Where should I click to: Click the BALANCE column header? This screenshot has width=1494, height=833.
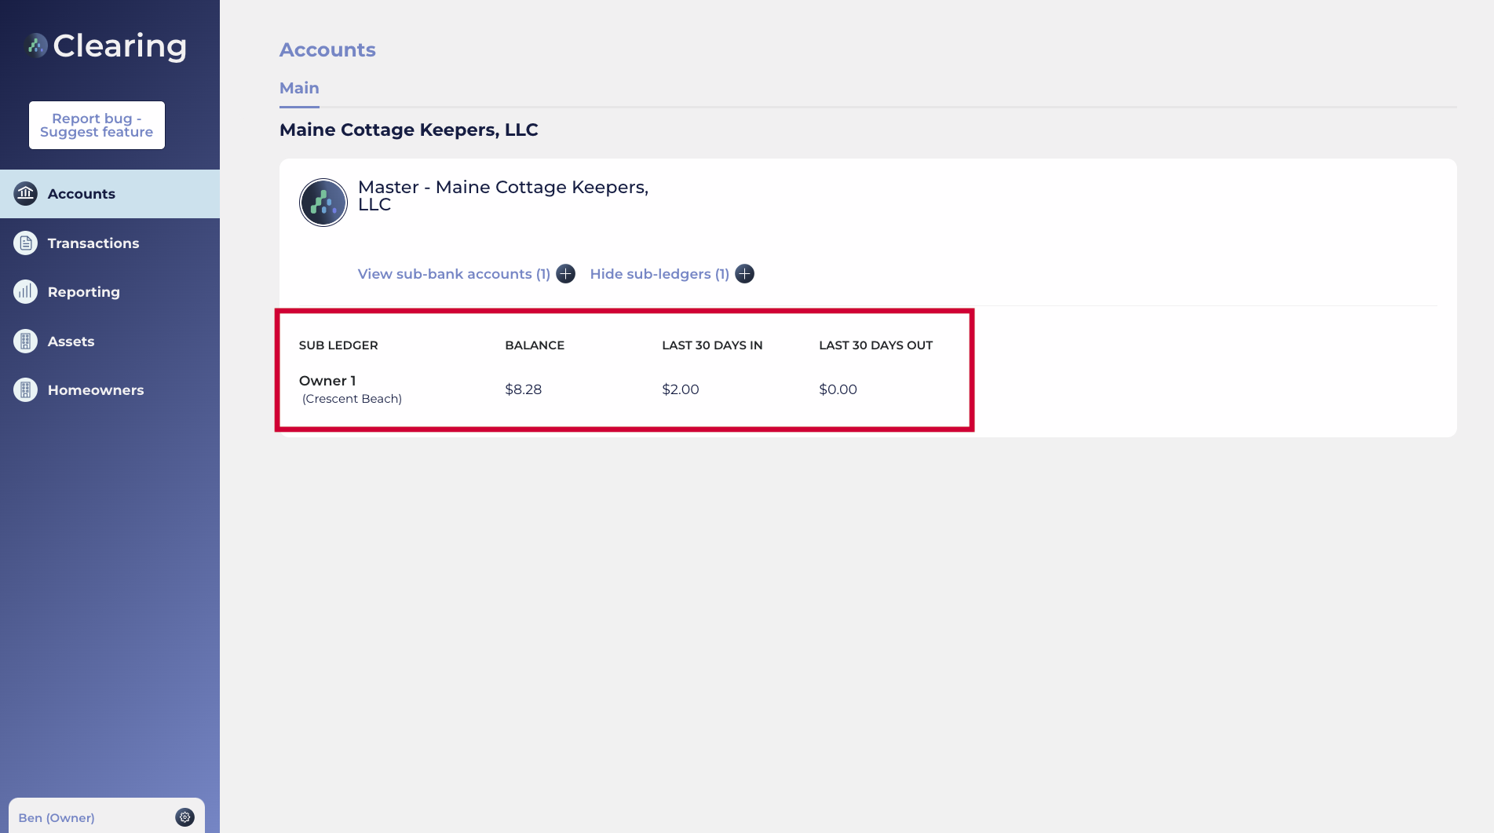[535, 345]
